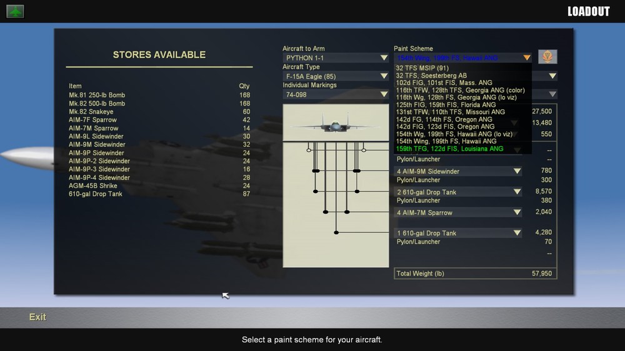Open the 4 AIM-7M Sparrow station dropdown
Screen dimensions: 625x351
point(458,213)
